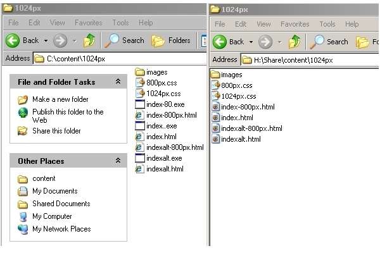This screenshot has width=380, height=253.
Task: Select index.html icon in left window
Action: (140, 137)
